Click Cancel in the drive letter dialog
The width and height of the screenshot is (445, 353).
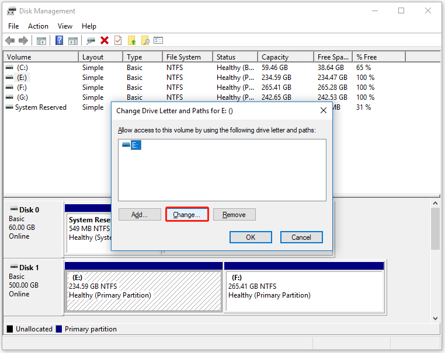click(301, 237)
